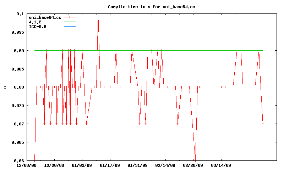Select the ICC-9.0 legend label
284x170 pixels.
coord(38,27)
